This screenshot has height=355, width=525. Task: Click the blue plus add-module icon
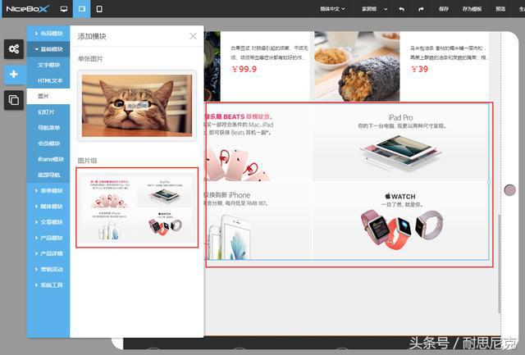tap(14, 74)
